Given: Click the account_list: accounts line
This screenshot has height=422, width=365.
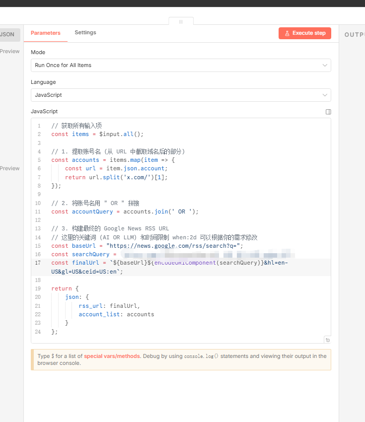Looking at the screenshot, I should click(116, 314).
